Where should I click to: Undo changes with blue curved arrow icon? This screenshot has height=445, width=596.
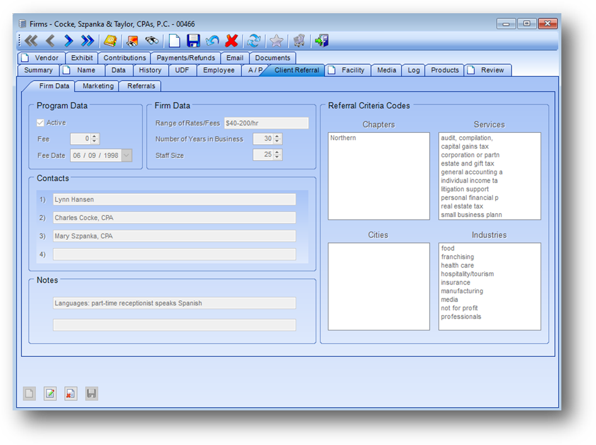212,41
